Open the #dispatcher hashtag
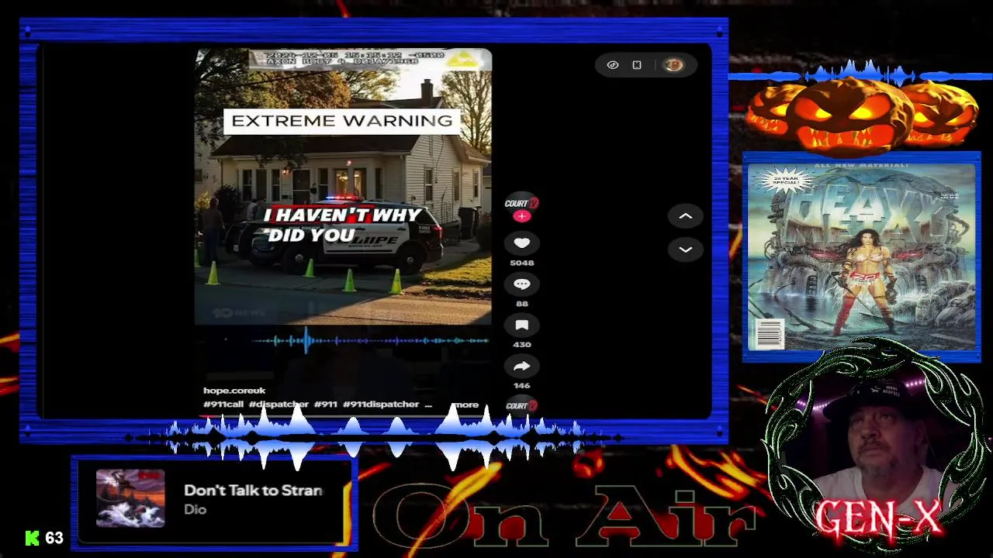993x558 pixels. click(x=279, y=405)
